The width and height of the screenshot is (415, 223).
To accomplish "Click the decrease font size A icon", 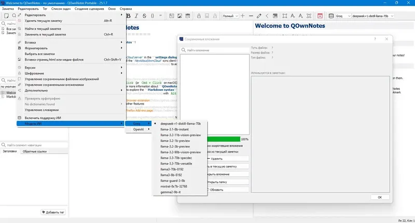I will [301, 16].
